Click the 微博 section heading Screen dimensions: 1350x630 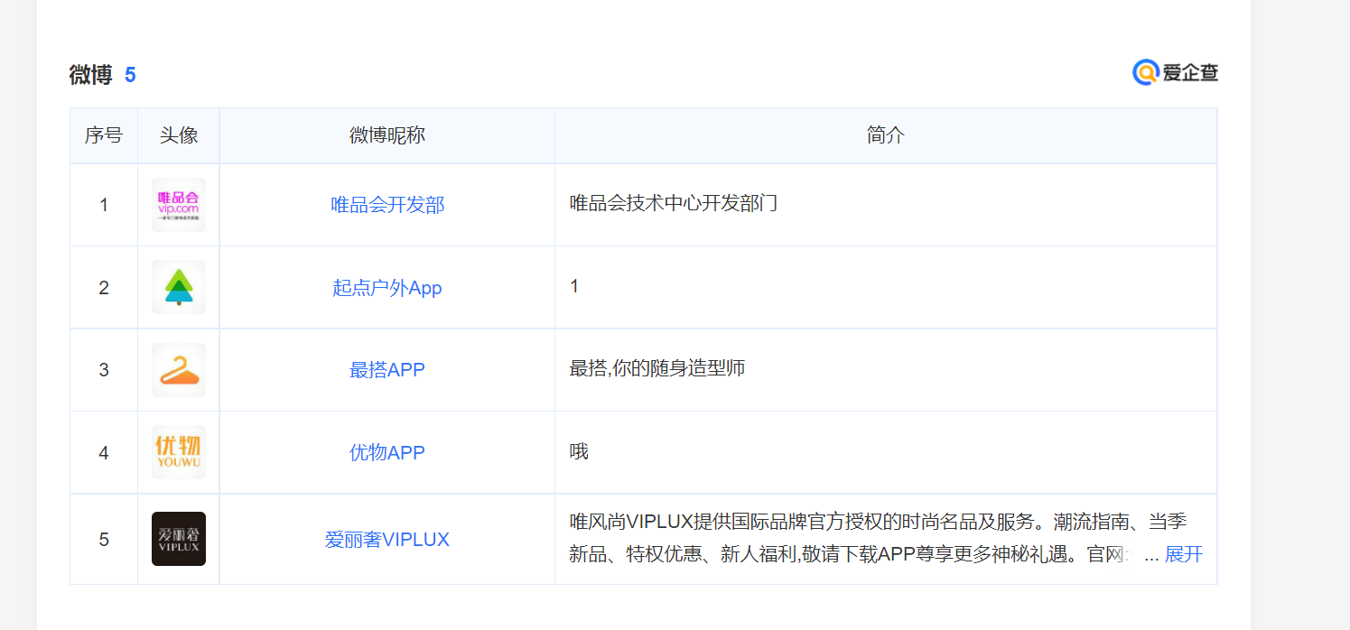(x=90, y=75)
